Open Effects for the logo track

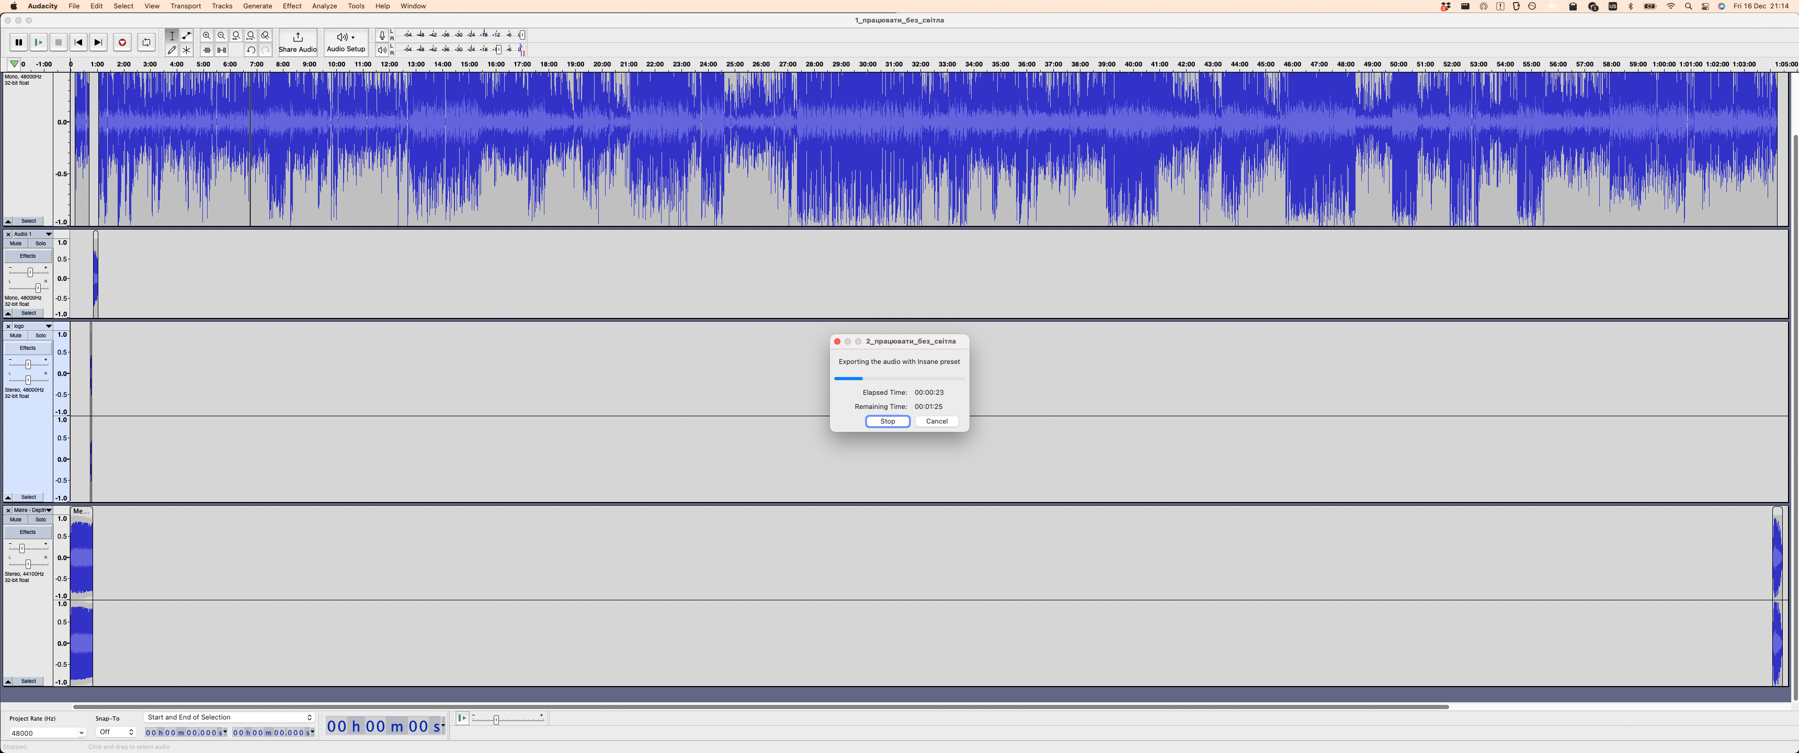point(28,348)
